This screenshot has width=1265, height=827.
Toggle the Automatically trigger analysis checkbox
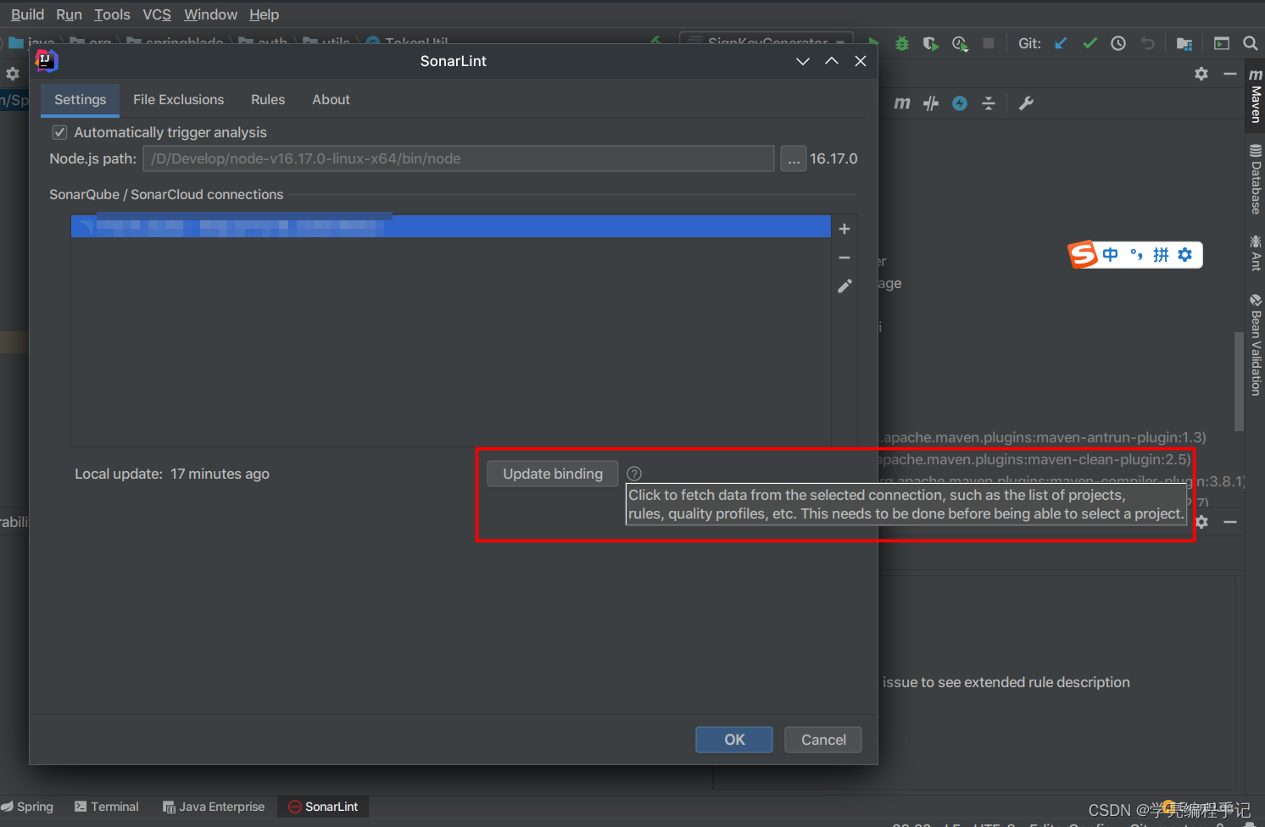click(x=59, y=132)
